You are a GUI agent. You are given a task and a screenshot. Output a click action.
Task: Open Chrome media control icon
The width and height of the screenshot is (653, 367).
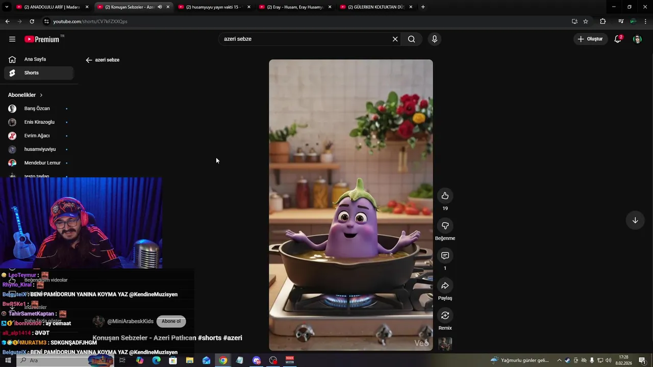[x=621, y=21]
